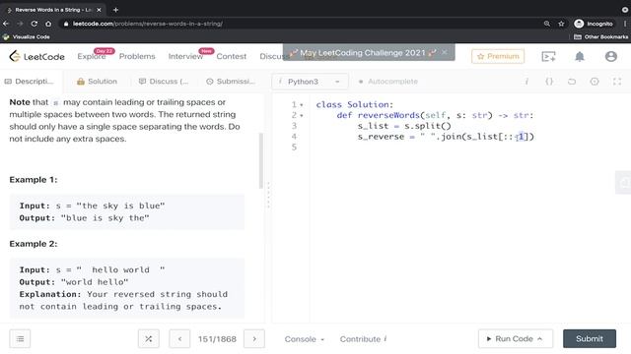The image size is (631, 354).
Task: Click the Example 2 heading
Action: pyautogui.click(x=34, y=244)
